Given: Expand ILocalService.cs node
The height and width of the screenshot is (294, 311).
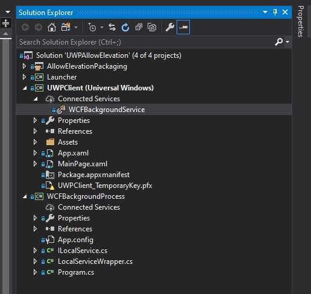Looking at the screenshot, I should click(x=35, y=251).
